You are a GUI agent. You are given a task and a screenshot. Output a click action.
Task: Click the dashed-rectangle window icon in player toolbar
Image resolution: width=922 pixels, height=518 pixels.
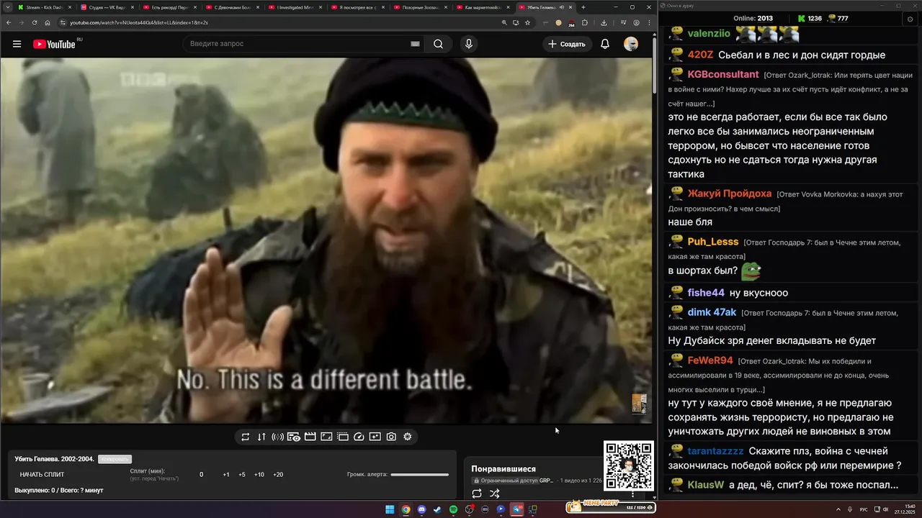[343, 437]
